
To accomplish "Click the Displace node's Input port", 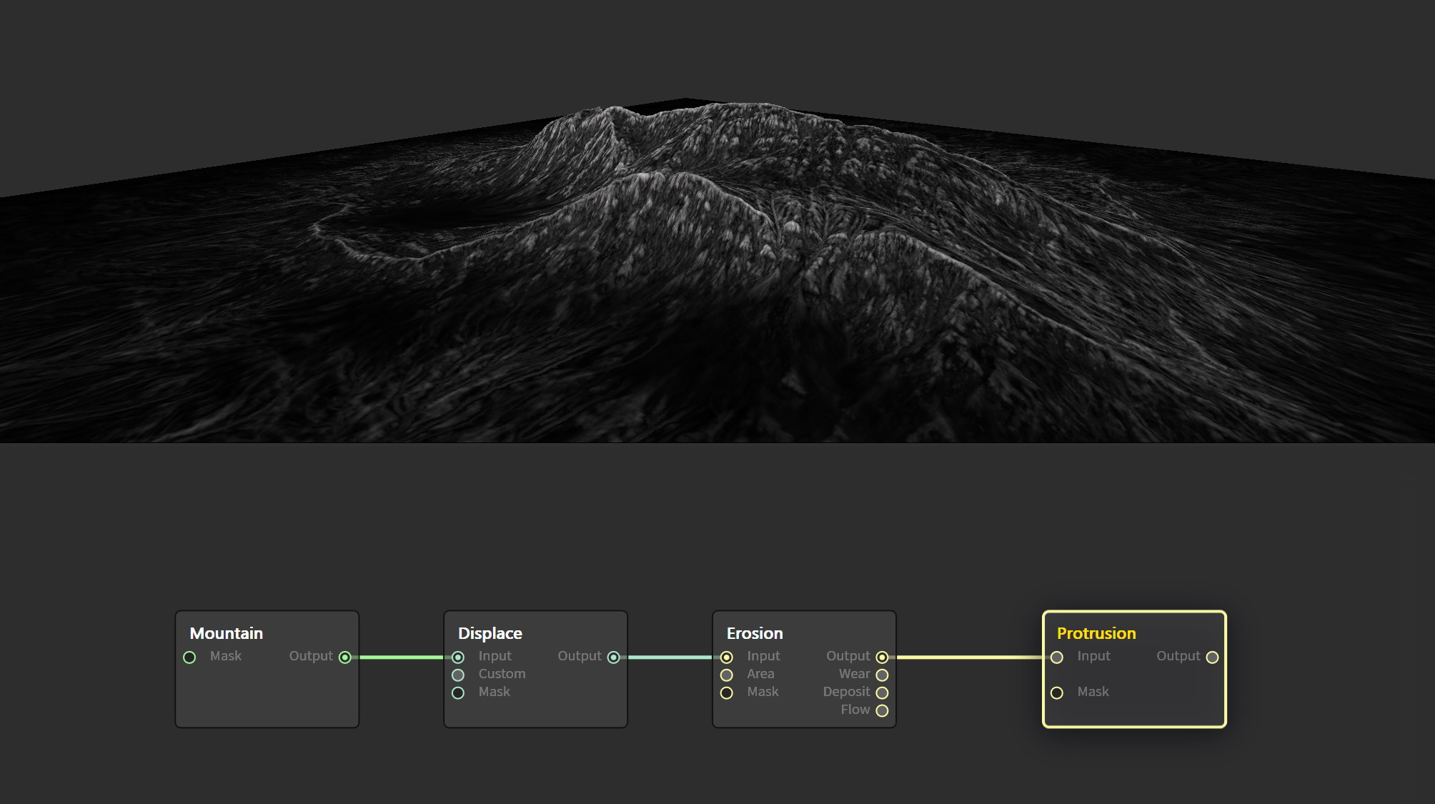I will click(458, 657).
